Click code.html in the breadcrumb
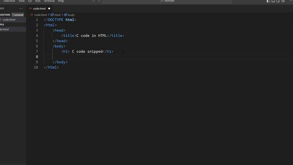293x165 pixels. [40, 15]
